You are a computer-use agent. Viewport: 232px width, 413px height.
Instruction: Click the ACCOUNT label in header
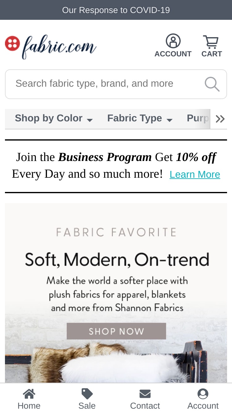[x=173, y=54]
